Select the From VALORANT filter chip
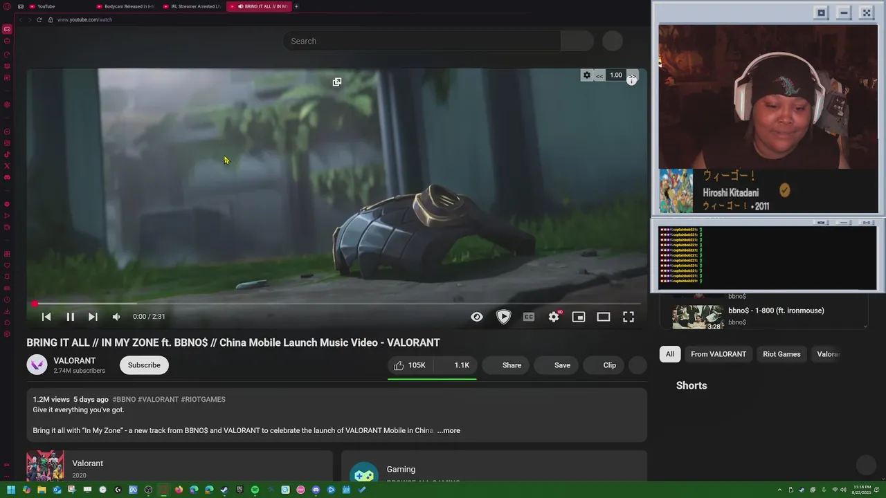Screen dimensions: 886x498 point(718,354)
